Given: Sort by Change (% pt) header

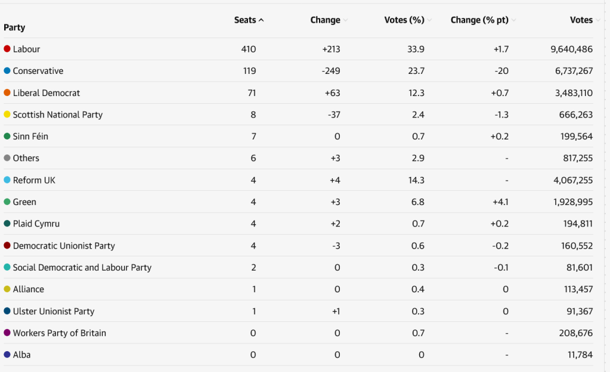Looking at the screenshot, I should (x=483, y=20).
